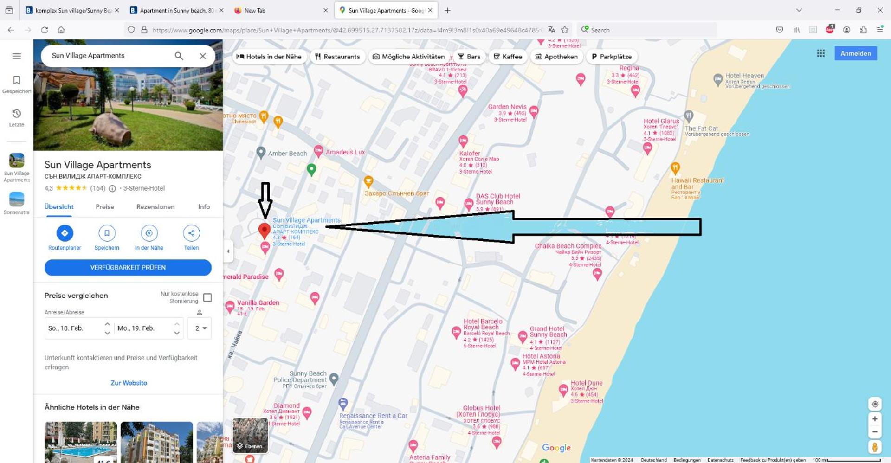Open the hamburger main menu
Screen dimensions: 891x463
coord(17,56)
